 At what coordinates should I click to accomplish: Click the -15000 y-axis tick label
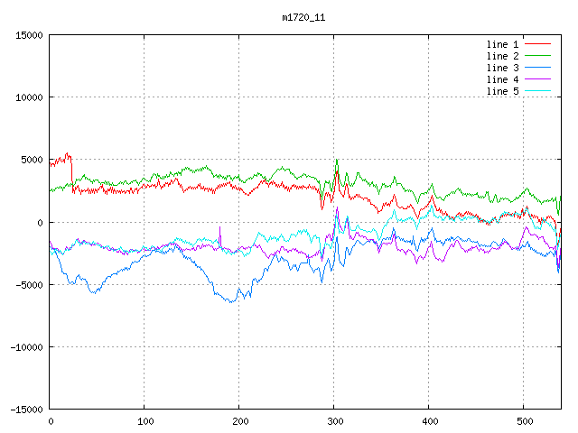(25, 410)
